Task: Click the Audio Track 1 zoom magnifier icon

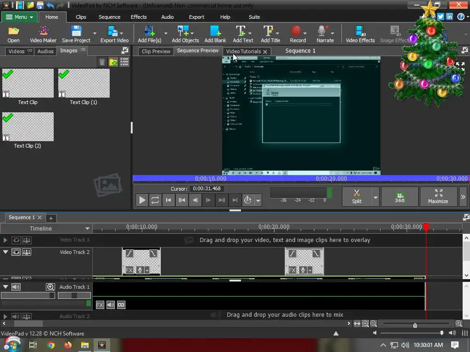Action: (x=50, y=287)
